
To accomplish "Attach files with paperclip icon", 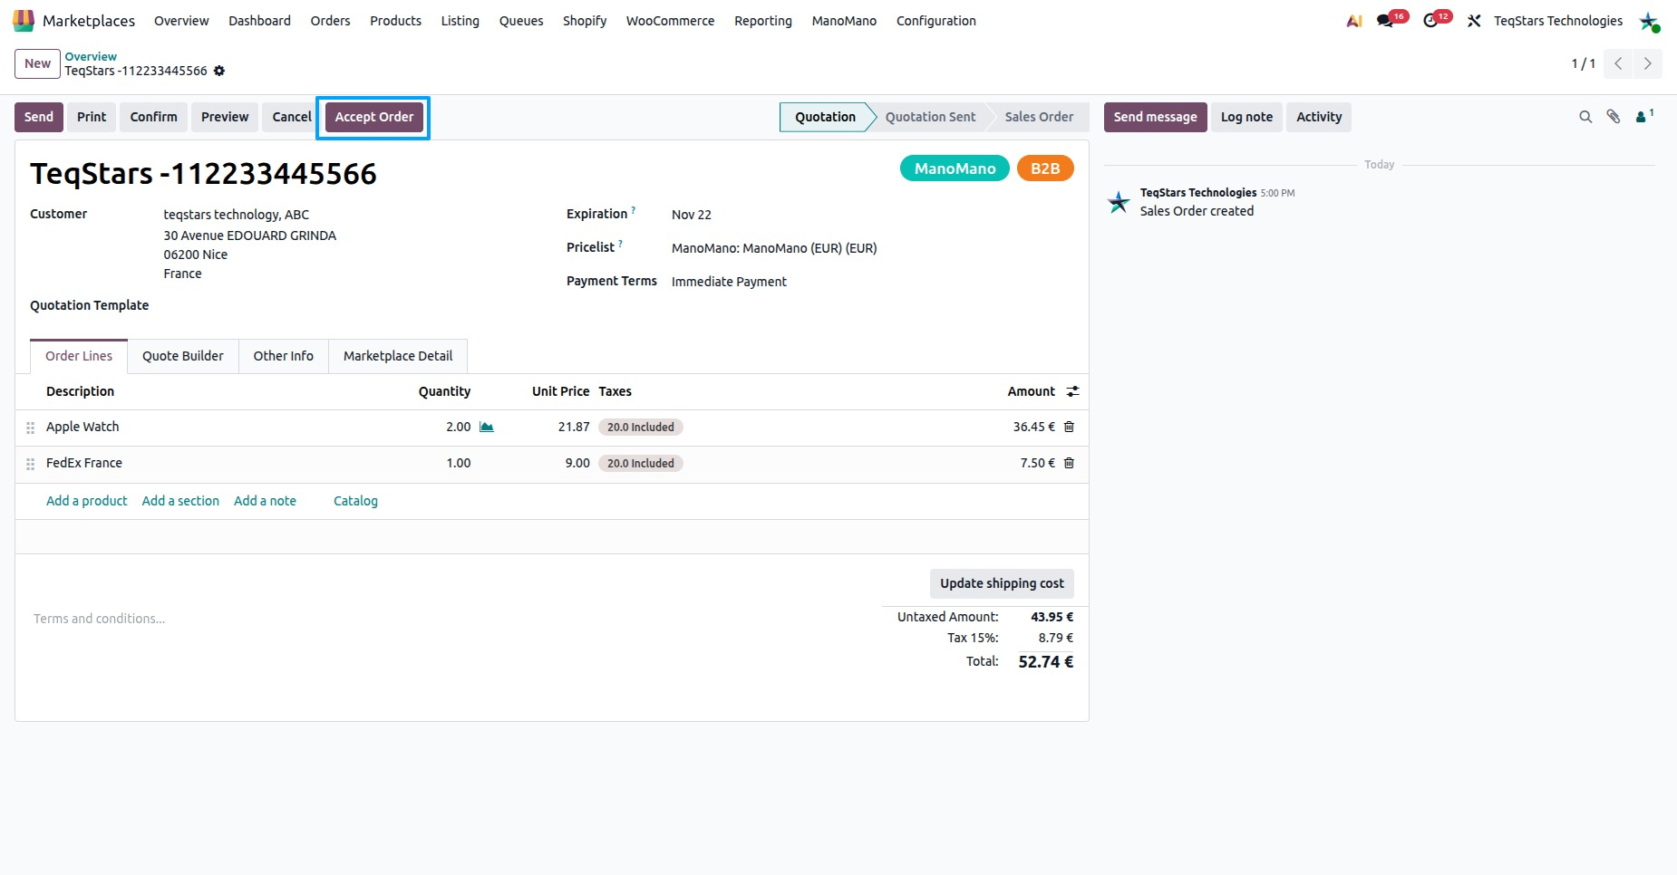I will click(x=1614, y=117).
